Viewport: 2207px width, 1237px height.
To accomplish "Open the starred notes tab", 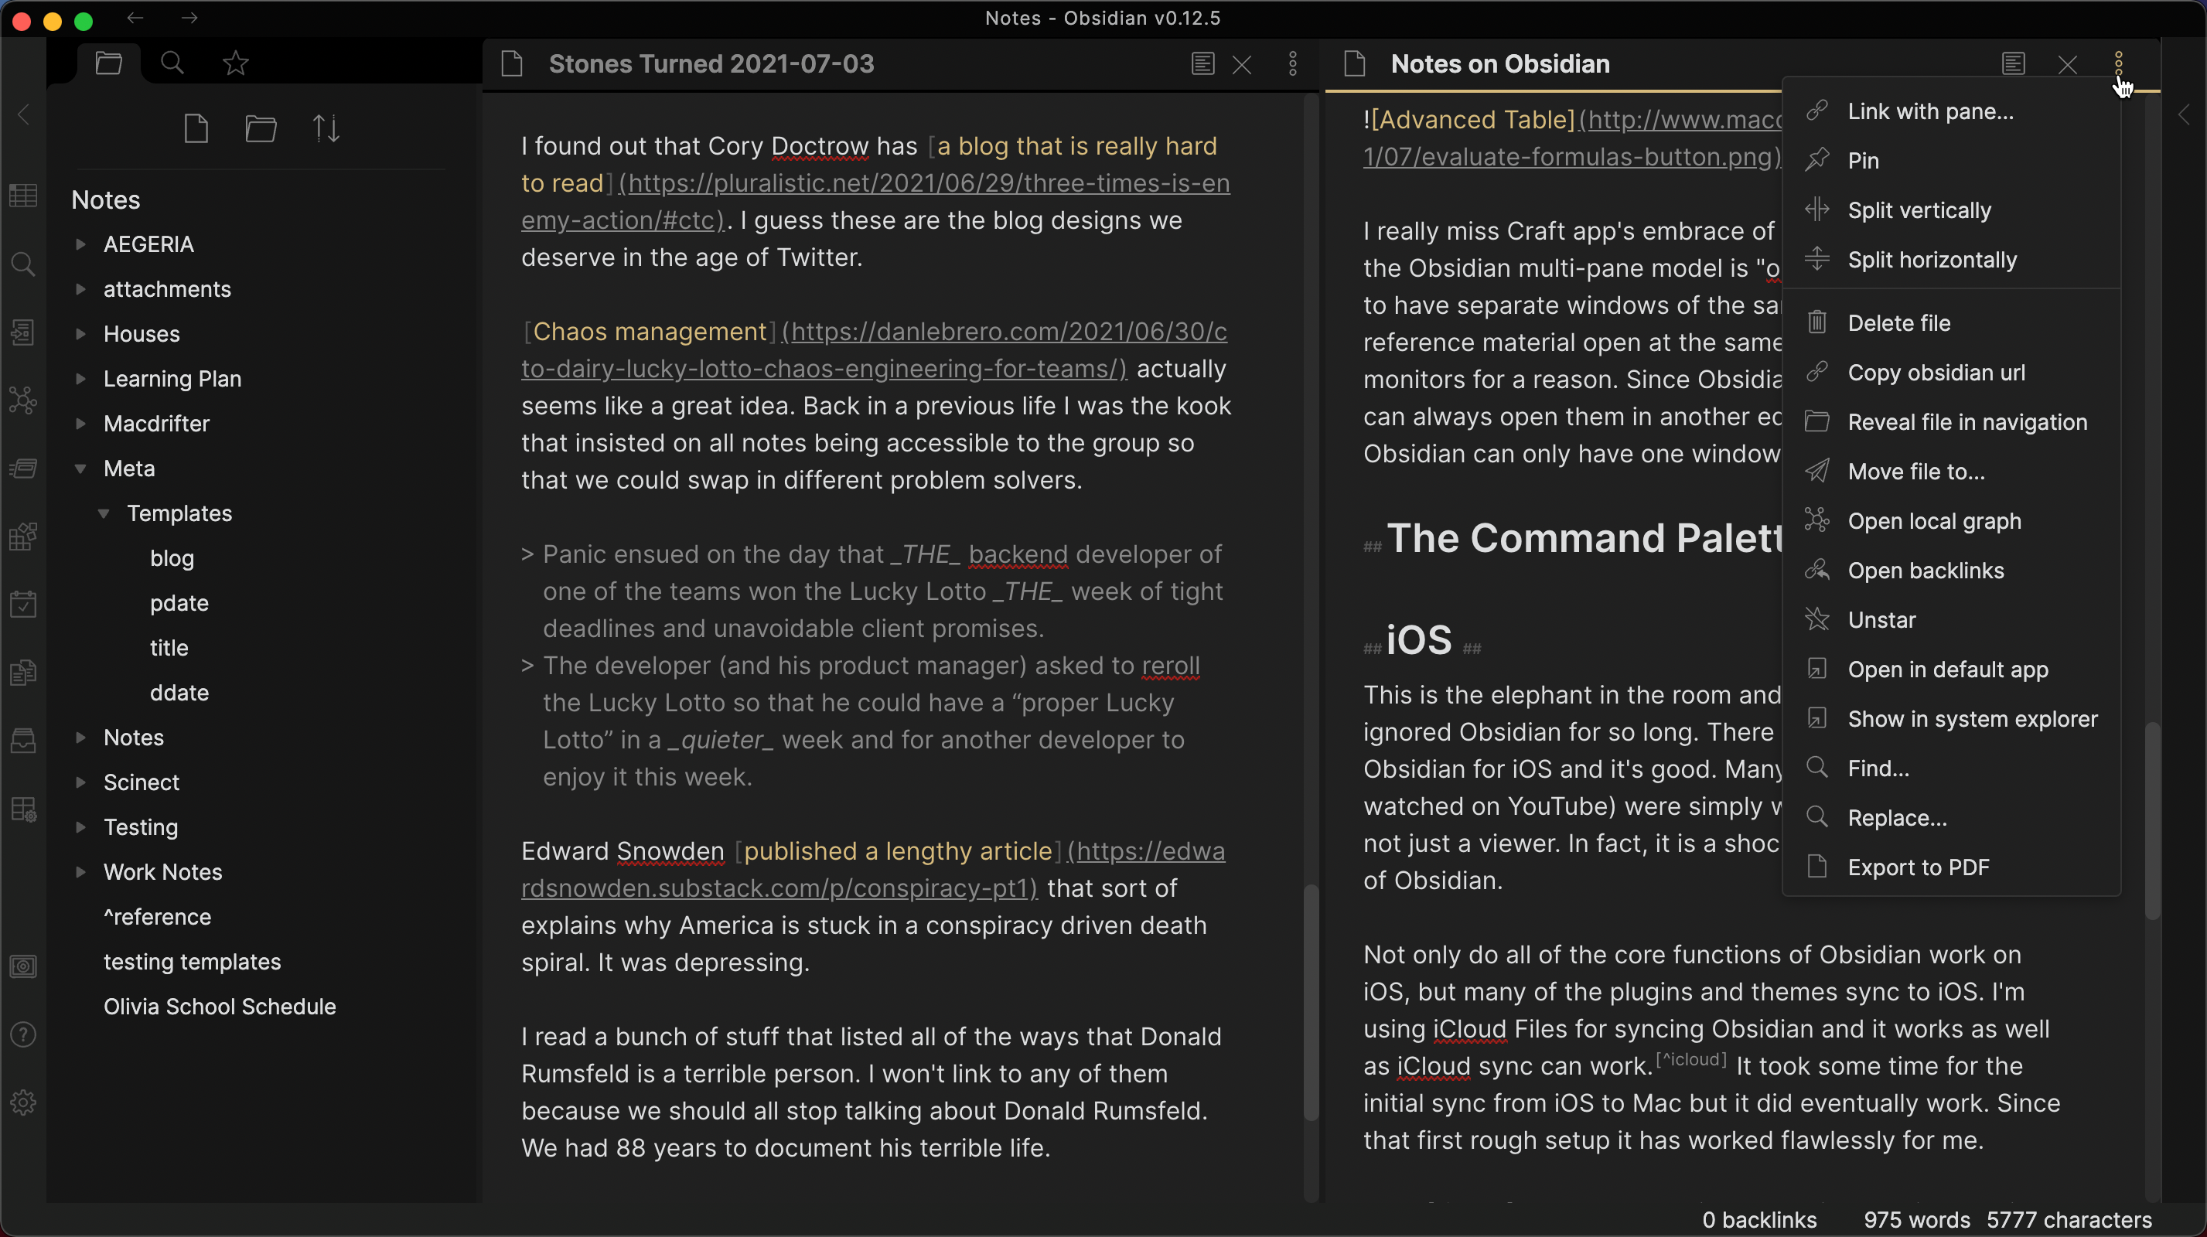I will (x=236, y=63).
